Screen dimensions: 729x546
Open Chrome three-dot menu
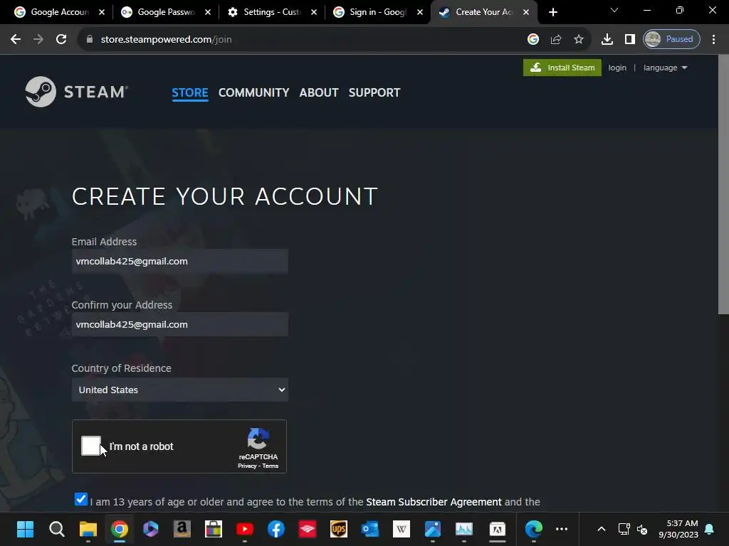click(713, 40)
